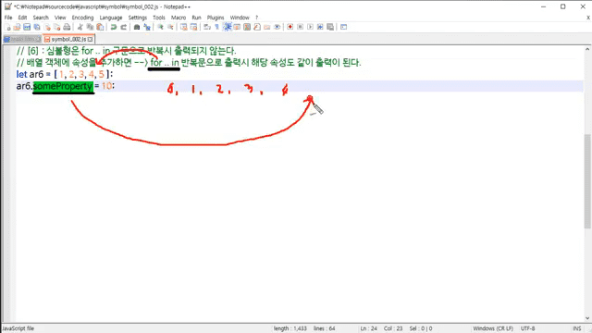Click the Undo toolbar icon
Screen dimensions: 592x333
coord(113,27)
